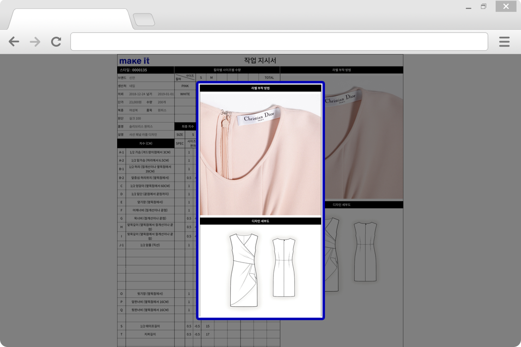Screen dimensions: 521x347
Task: Focus the browser address bar
Action: click(x=279, y=42)
